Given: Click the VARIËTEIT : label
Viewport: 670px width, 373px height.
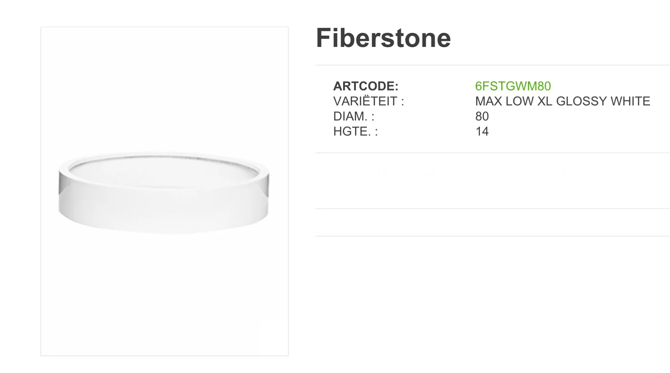Looking at the screenshot, I should [x=369, y=101].
